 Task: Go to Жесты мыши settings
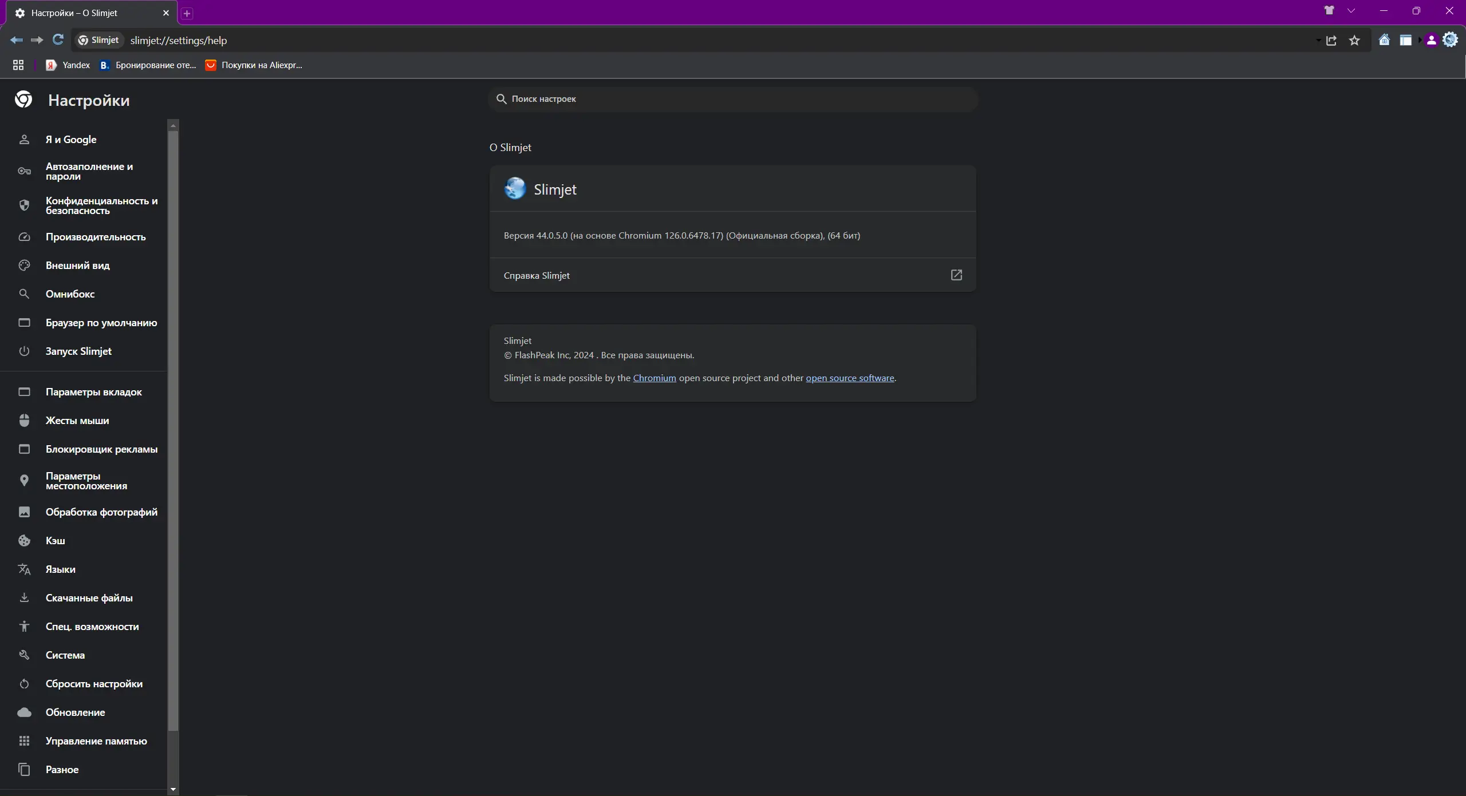click(x=77, y=421)
